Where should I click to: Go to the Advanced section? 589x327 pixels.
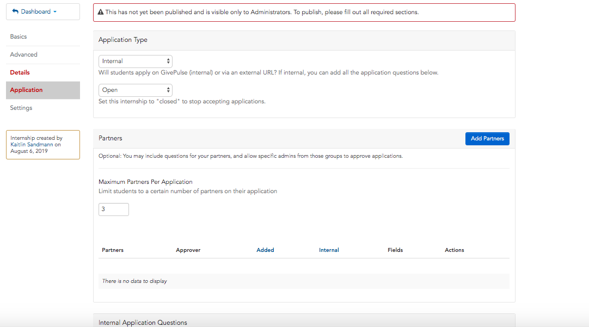(x=23, y=54)
